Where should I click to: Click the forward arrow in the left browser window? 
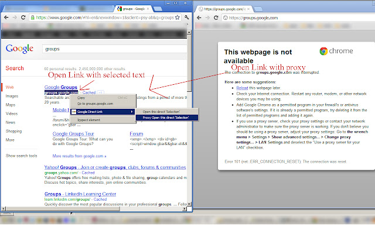15,18
